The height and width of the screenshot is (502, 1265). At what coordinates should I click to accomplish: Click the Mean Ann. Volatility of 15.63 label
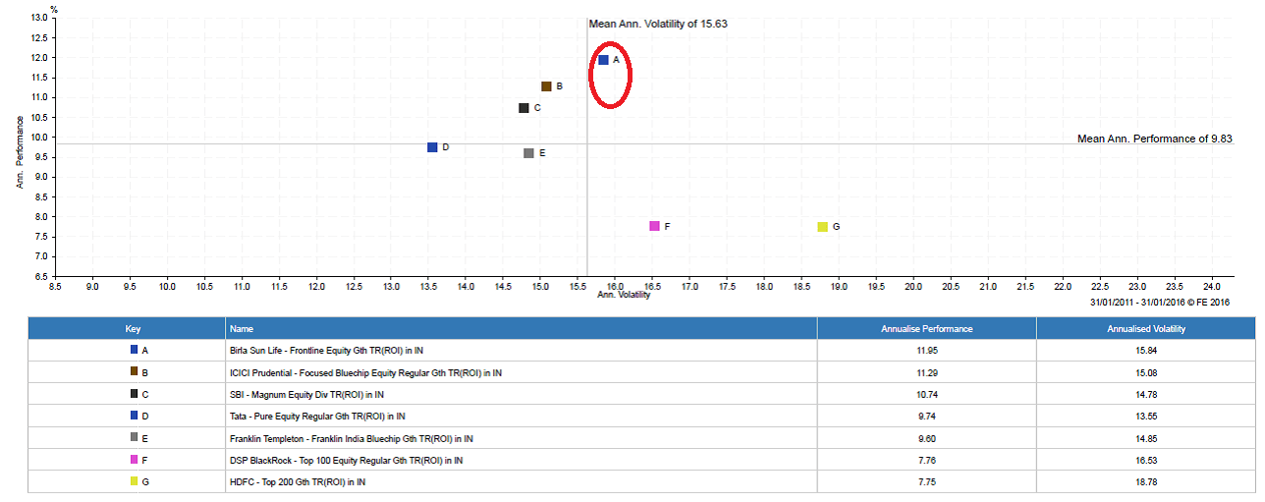click(x=658, y=24)
